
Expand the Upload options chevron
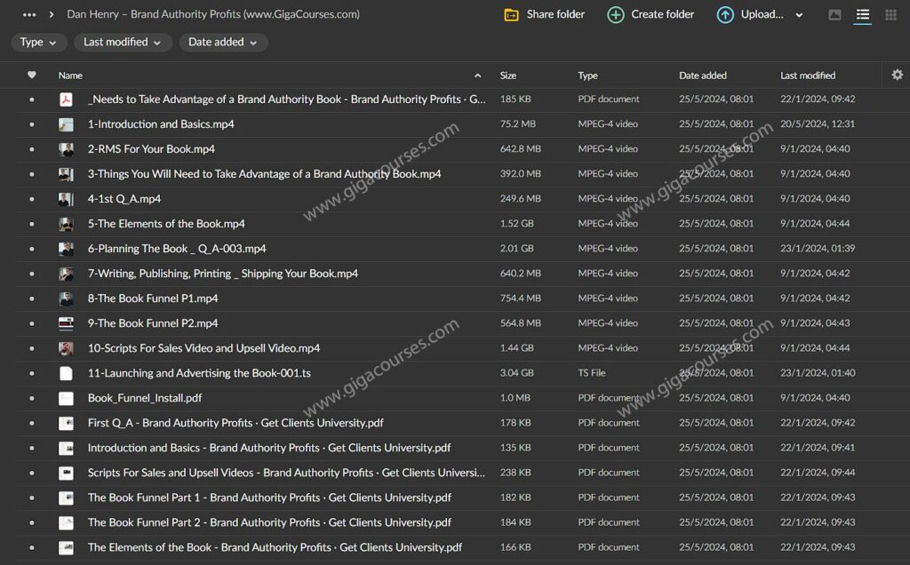(799, 15)
